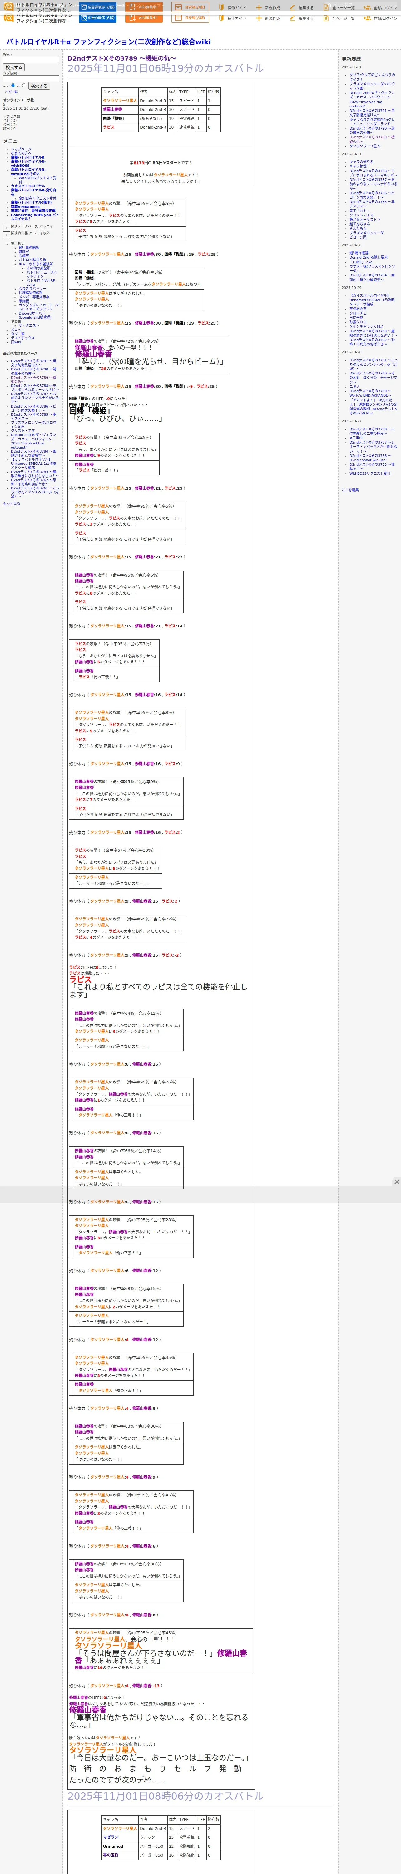Open the wiki title link at page top
This screenshot has width=401, height=1874.
tap(108, 42)
